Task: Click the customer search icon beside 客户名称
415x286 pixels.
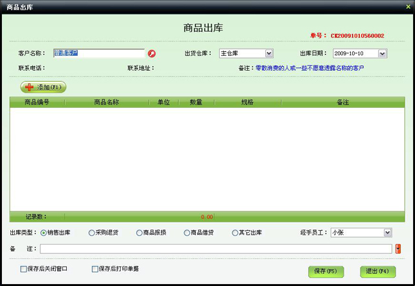Action: pos(152,54)
